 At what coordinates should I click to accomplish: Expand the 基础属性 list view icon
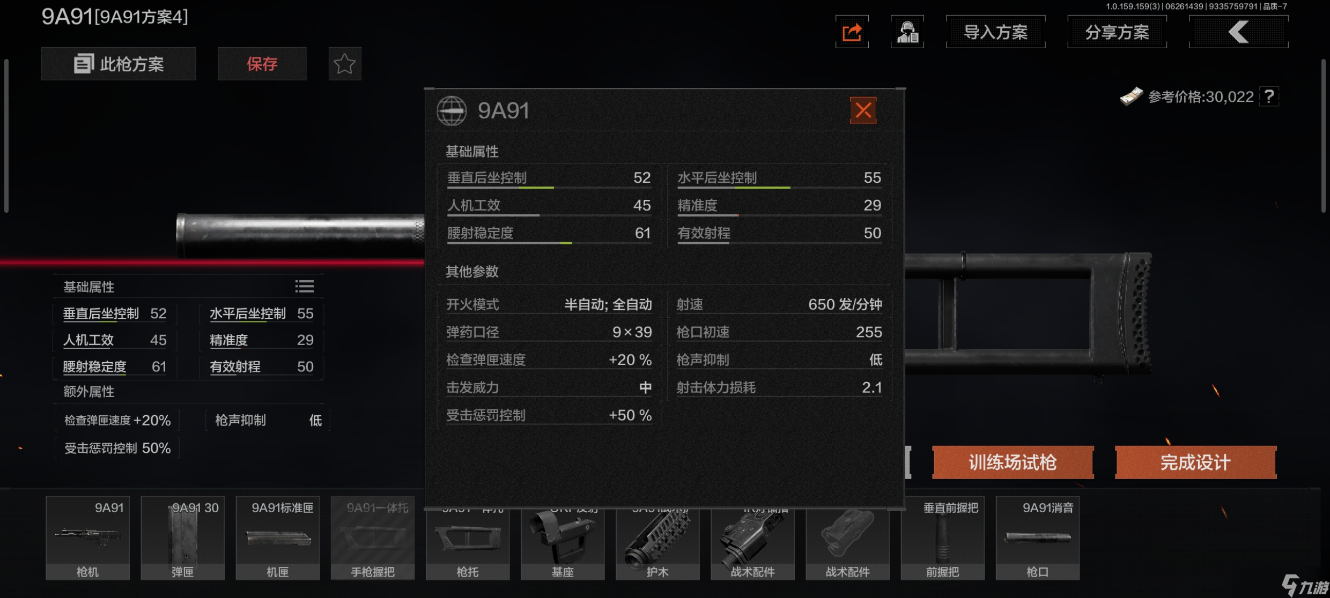tap(304, 286)
